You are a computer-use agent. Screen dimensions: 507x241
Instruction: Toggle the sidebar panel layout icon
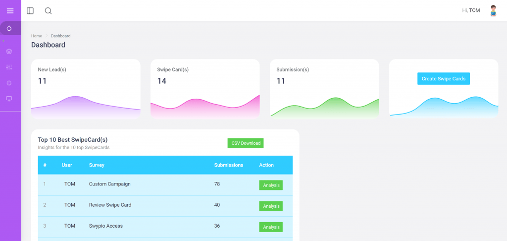[30, 11]
